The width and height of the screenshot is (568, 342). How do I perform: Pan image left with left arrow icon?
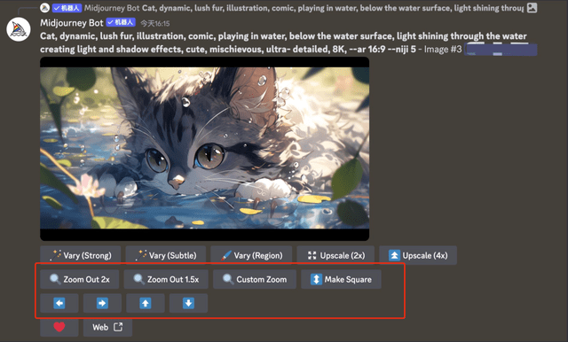coord(59,303)
